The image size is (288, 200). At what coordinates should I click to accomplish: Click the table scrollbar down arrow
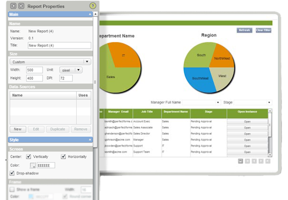(x=270, y=155)
